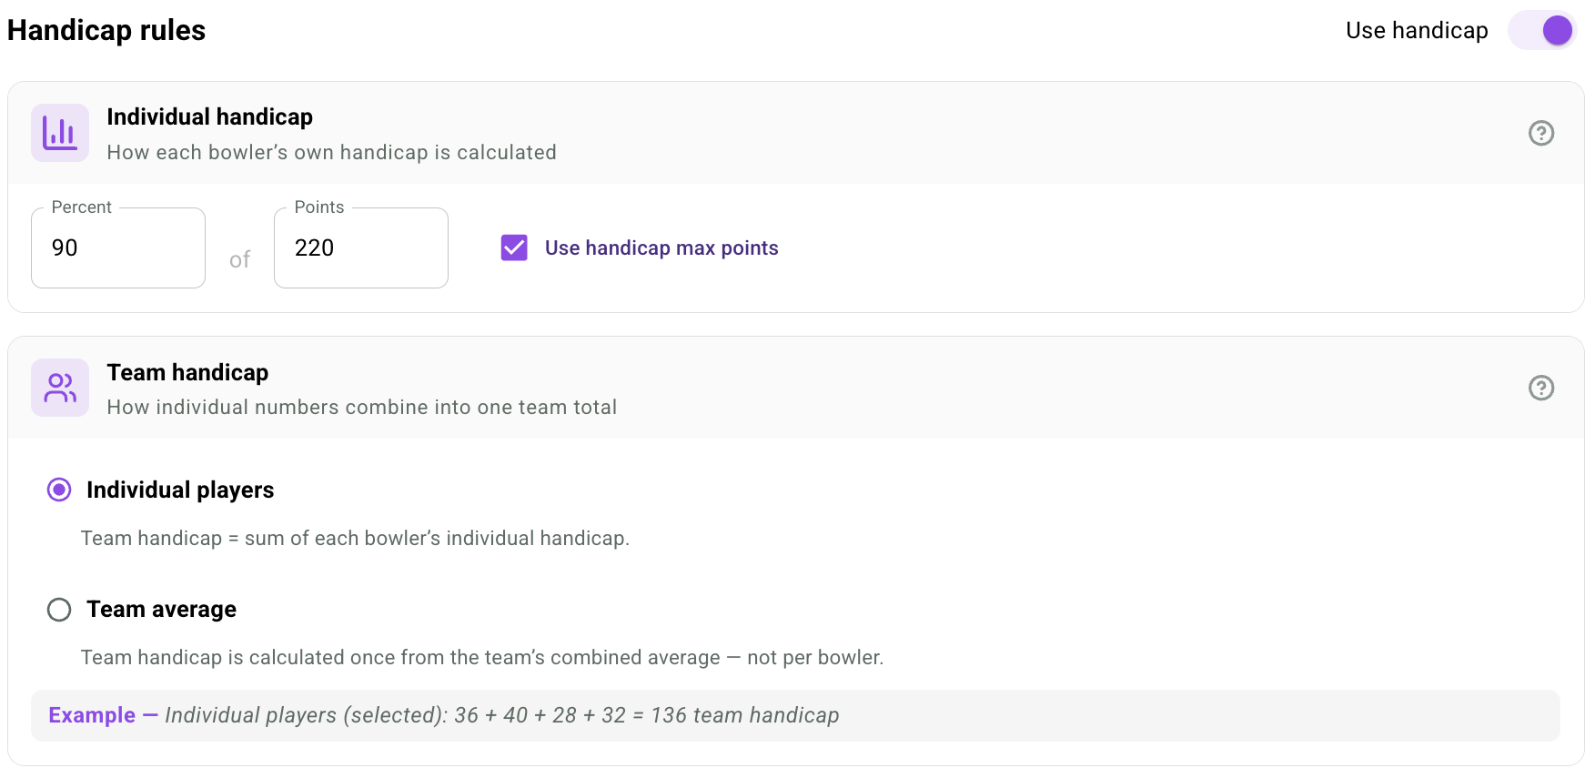Open help for Team handicap section

point(1540,388)
